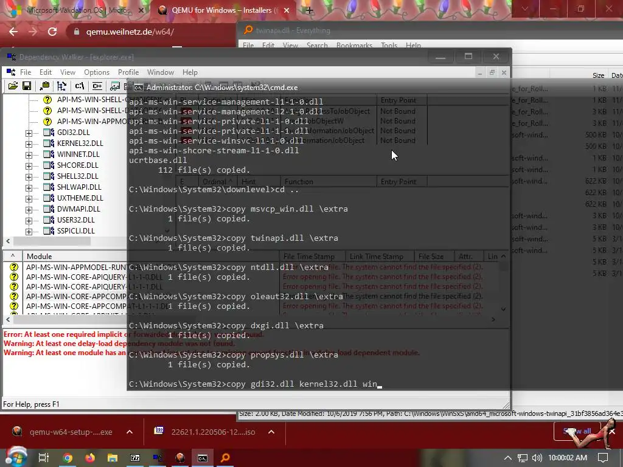This screenshot has width=623, height=467.
Task: Open Task View on the taskbar
Action: click(x=44, y=458)
